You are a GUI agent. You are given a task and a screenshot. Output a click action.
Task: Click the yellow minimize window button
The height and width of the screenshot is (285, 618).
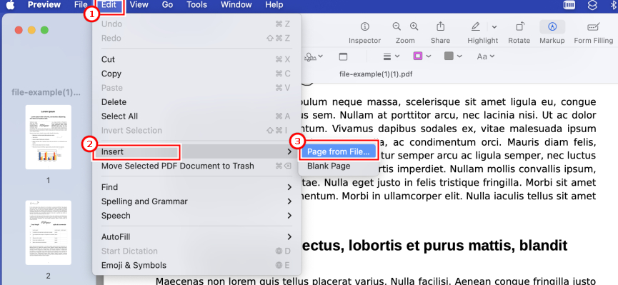[x=31, y=30]
